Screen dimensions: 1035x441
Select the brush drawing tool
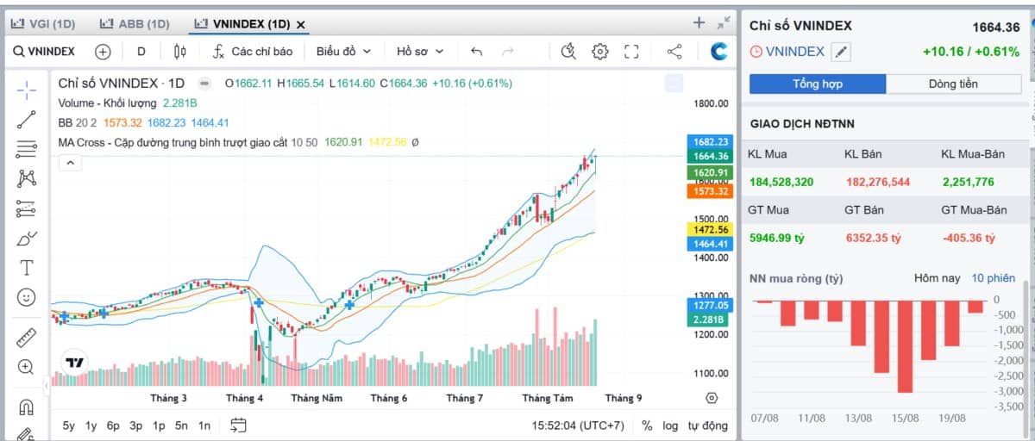click(27, 238)
